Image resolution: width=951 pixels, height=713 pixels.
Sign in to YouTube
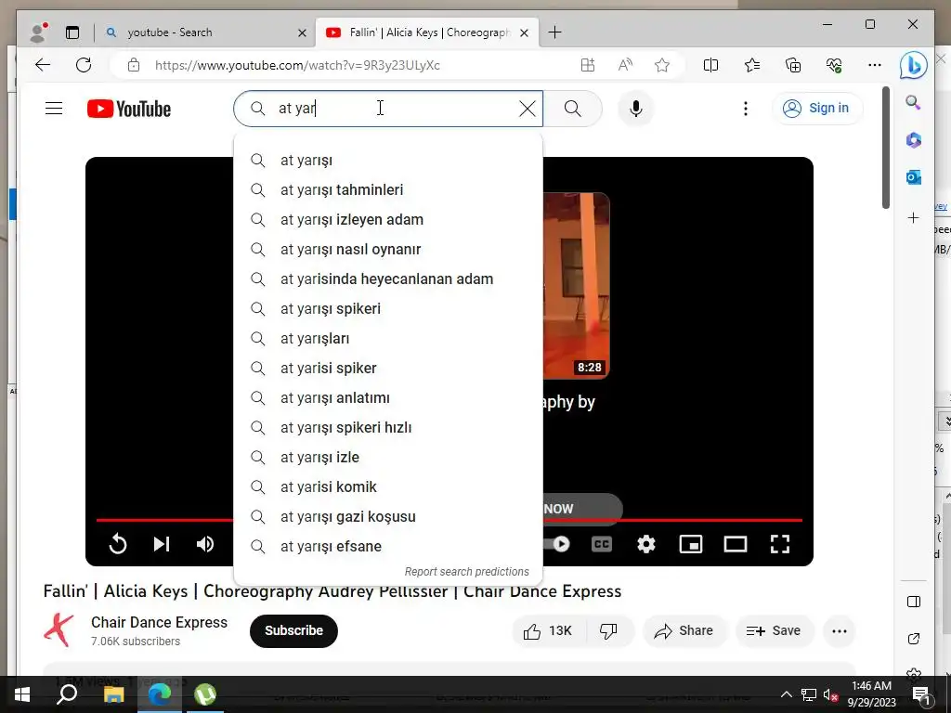pyautogui.click(x=817, y=109)
